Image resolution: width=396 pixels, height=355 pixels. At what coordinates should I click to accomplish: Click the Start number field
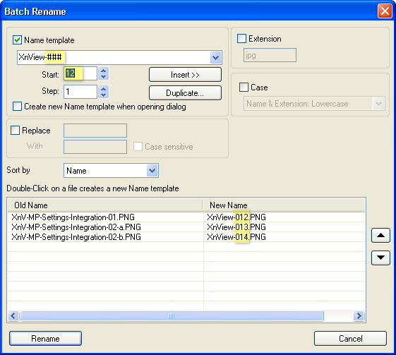click(80, 73)
